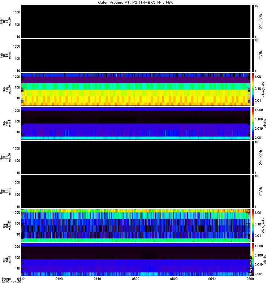Click the "thb fbk edc34" y-axis label
This screenshot has height=289, width=271.
point(7,89)
